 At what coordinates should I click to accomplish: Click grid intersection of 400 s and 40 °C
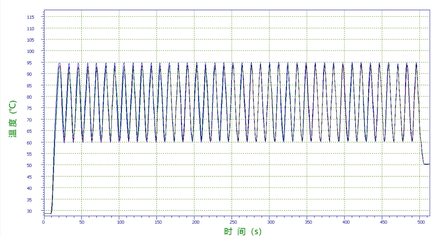[x=345, y=188]
